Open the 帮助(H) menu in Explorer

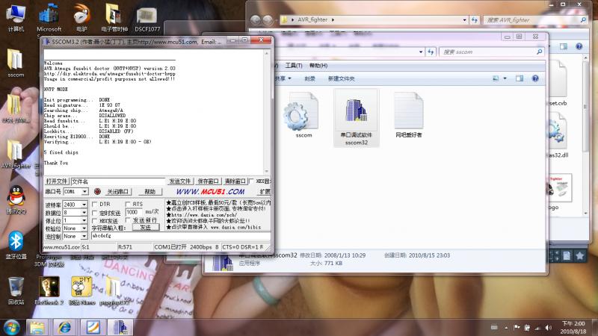(x=319, y=66)
